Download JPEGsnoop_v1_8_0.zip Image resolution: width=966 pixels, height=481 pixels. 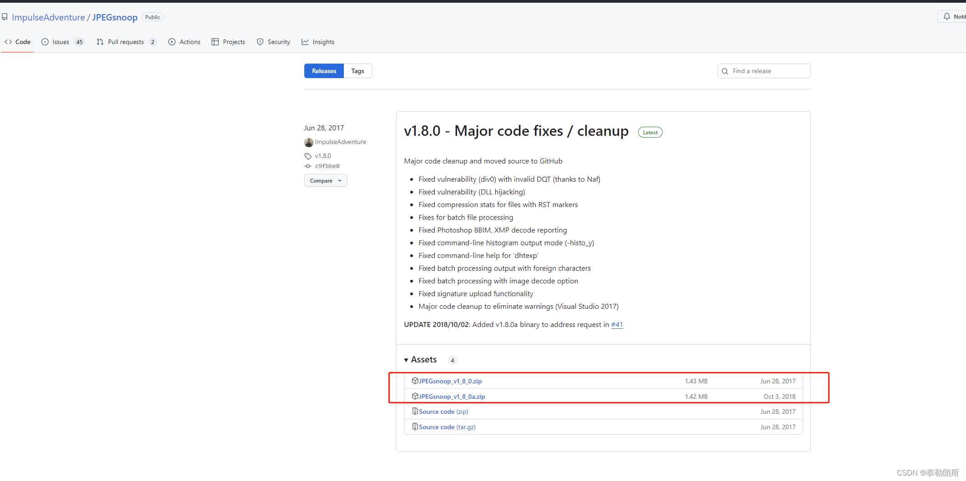point(450,381)
